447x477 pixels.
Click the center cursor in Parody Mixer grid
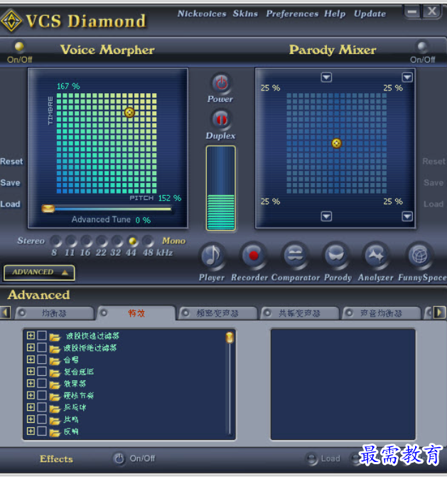click(x=336, y=143)
